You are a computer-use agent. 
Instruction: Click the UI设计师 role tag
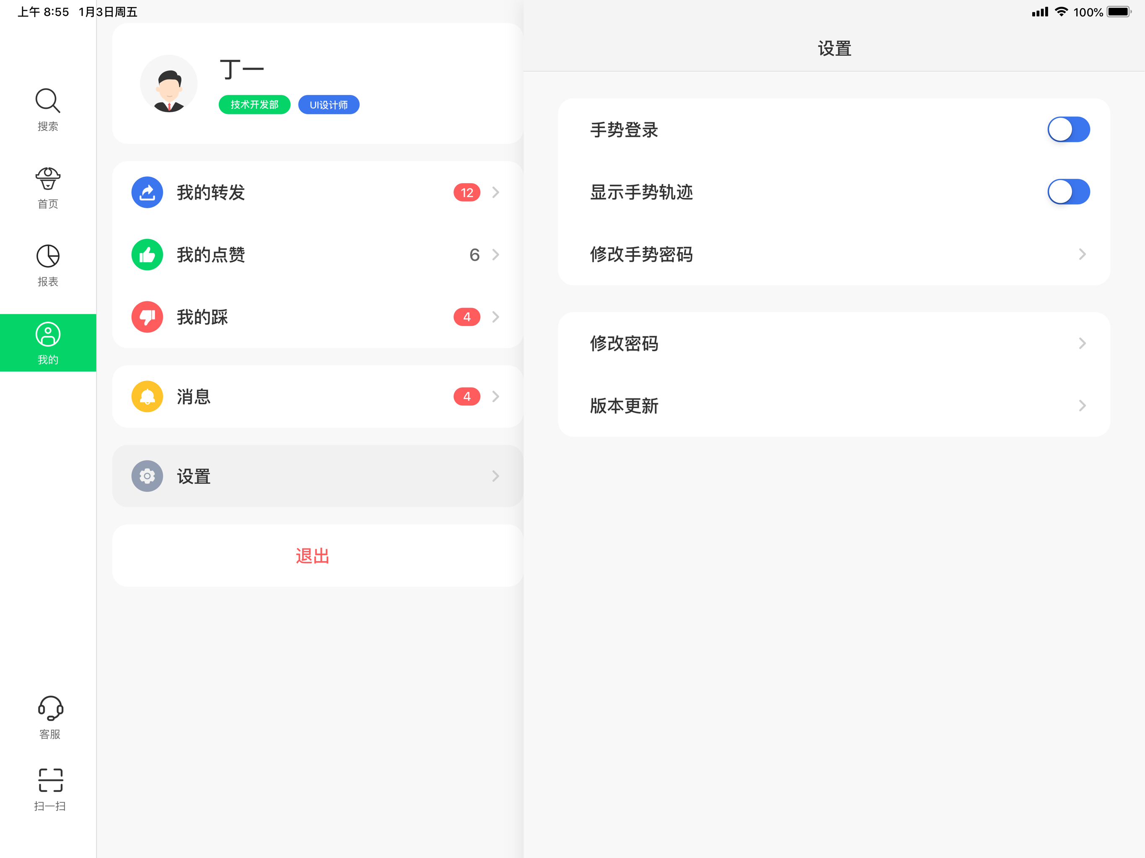(x=329, y=105)
